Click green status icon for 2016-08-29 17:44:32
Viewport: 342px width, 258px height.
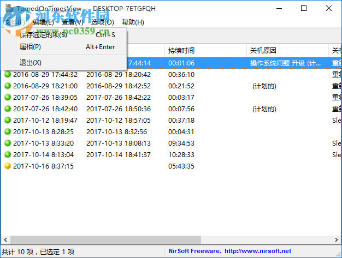point(8,75)
